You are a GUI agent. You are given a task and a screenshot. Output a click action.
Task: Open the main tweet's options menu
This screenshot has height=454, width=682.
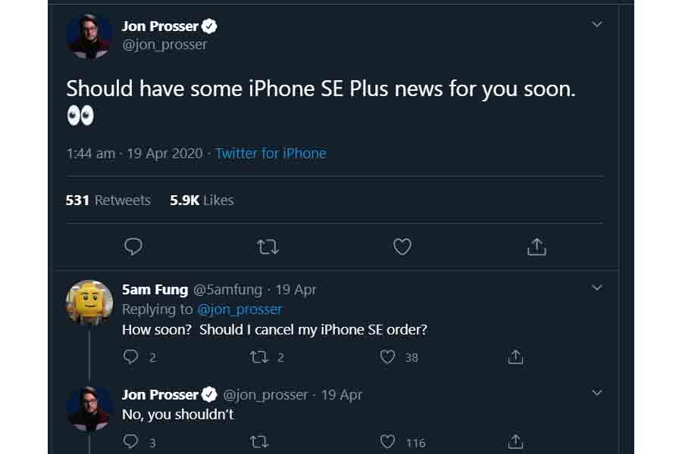tap(597, 23)
